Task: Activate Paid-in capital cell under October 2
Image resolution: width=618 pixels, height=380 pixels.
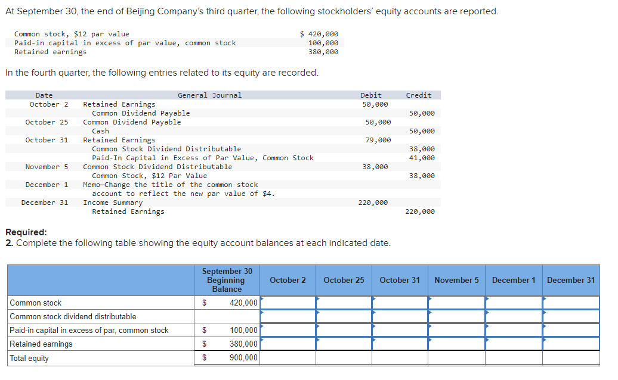Action: (288, 330)
